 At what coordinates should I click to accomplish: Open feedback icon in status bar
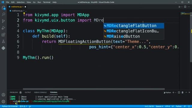click(185, 106)
